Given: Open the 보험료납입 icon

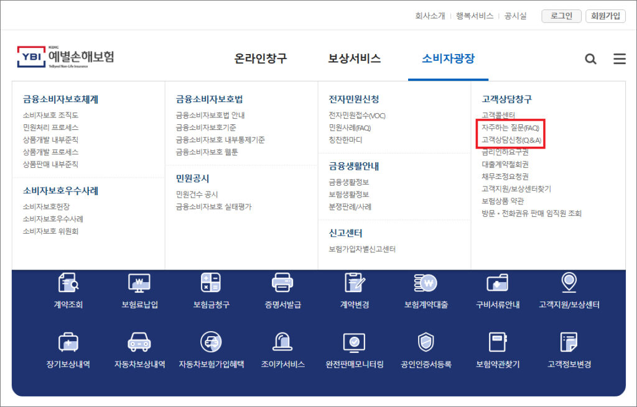Looking at the screenshot, I should pyautogui.click(x=139, y=283).
